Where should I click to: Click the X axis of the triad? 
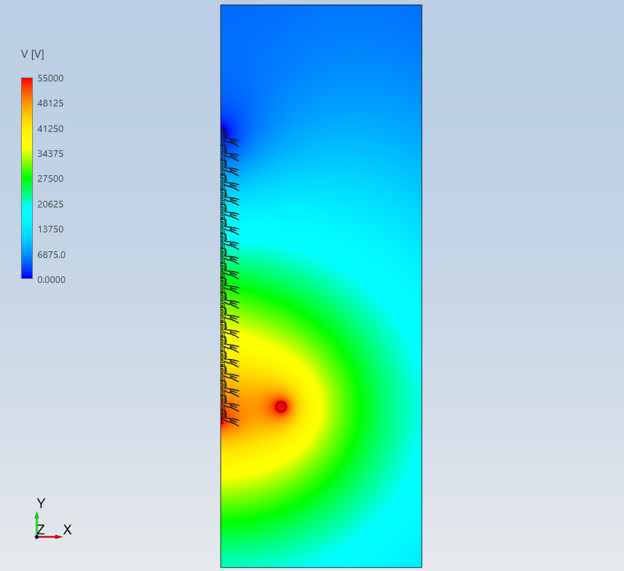50,537
